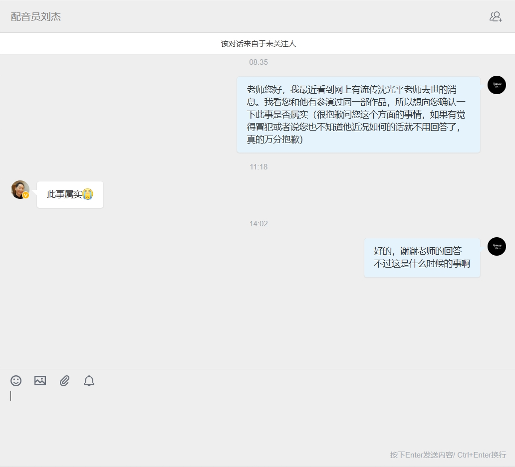Click the black avatar beside the 08:35 message
Image resolution: width=515 pixels, height=467 pixels.
click(x=497, y=85)
